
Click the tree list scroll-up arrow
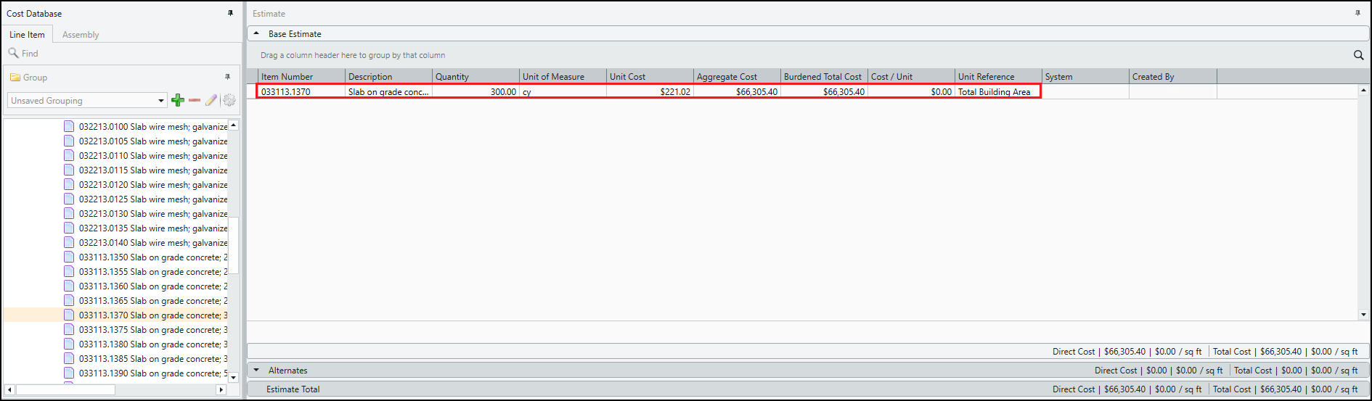coord(233,125)
